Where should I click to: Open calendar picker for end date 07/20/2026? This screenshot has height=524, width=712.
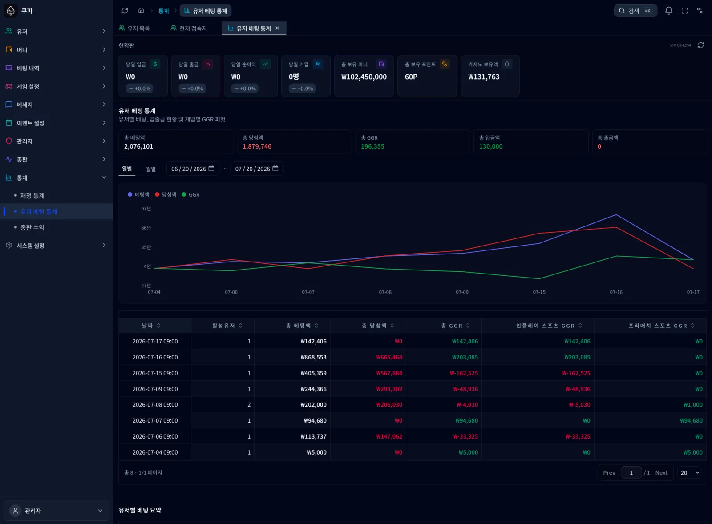275,169
